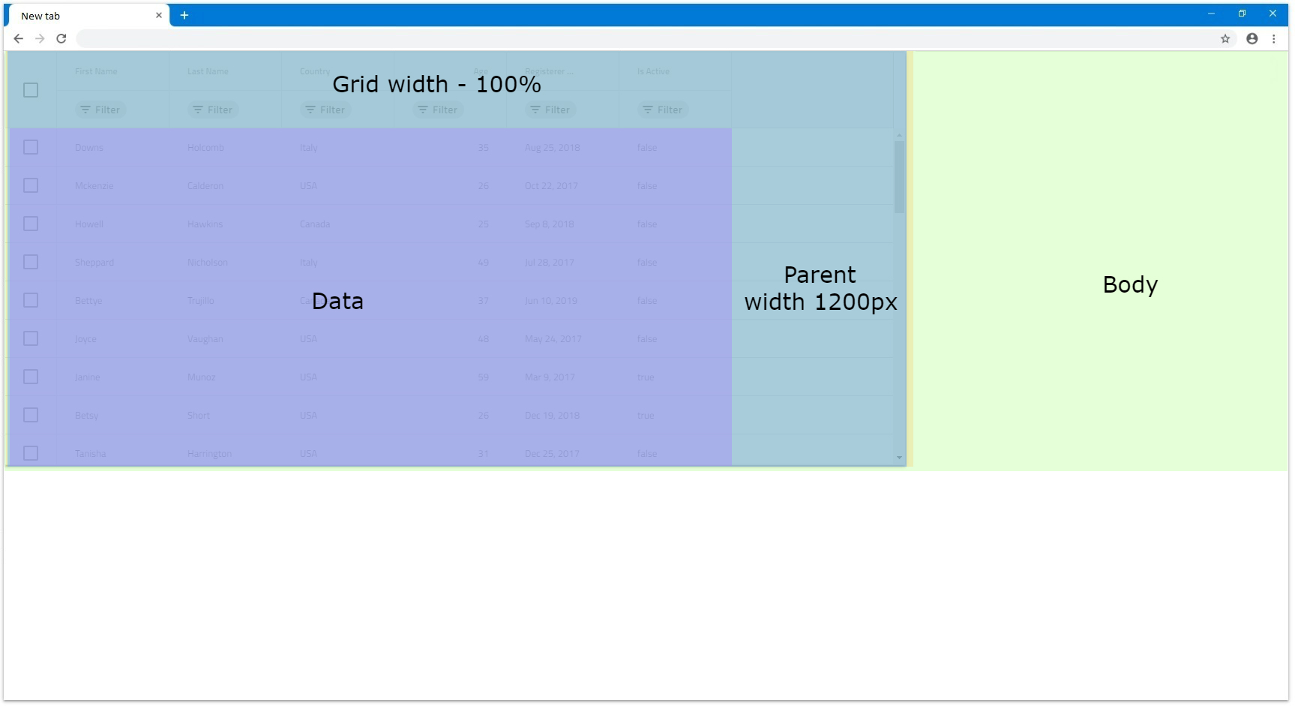Open a new tab with plus icon
1295x706 pixels.
click(x=184, y=15)
